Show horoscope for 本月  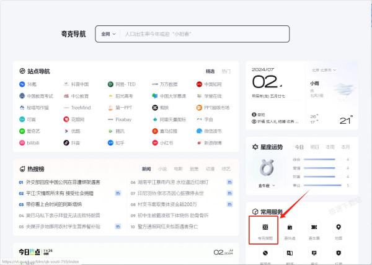[x=345, y=147]
